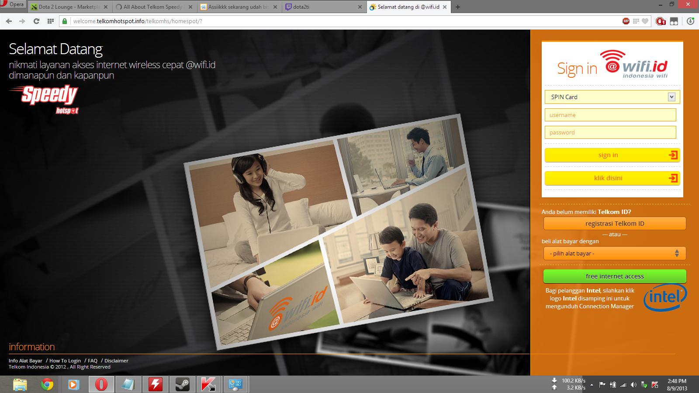The image size is (699, 393).
Task: Open the Speed Dial grid button
Action: point(50,21)
